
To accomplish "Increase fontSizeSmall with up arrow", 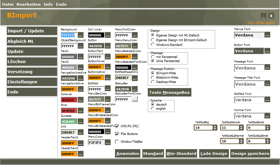I will [x=267, y=127].
